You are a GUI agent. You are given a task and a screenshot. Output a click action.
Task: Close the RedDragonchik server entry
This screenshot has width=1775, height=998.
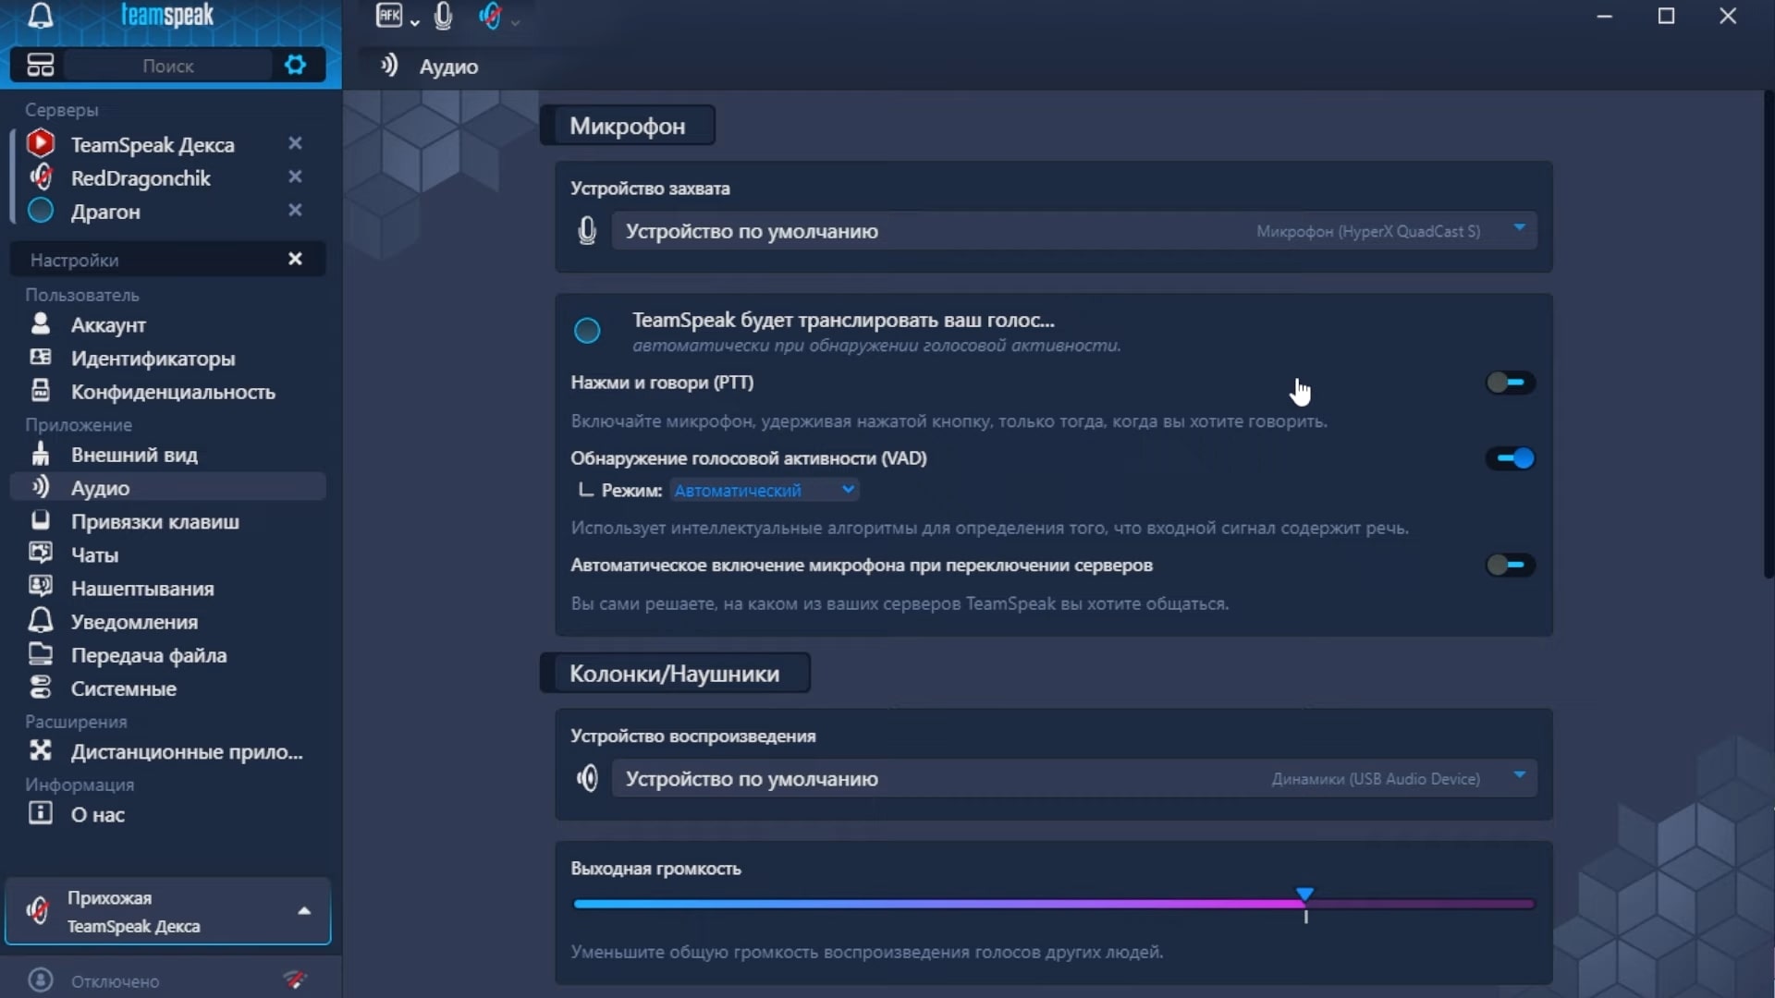(295, 176)
